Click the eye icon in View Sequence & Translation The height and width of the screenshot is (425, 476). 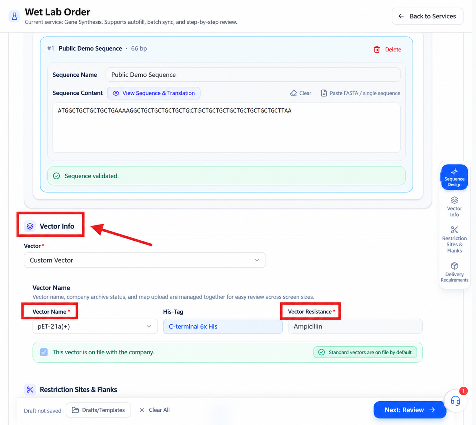pos(116,93)
